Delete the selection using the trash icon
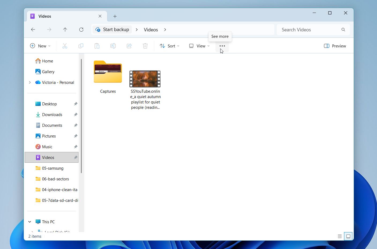Image resolution: width=377 pixels, height=249 pixels. pyautogui.click(x=145, y=46)
